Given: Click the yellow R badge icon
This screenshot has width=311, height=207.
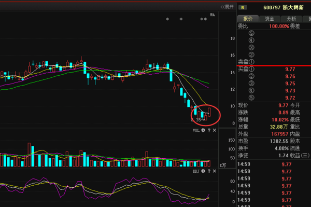Looking at the screenshot, I should coord(243,8).
